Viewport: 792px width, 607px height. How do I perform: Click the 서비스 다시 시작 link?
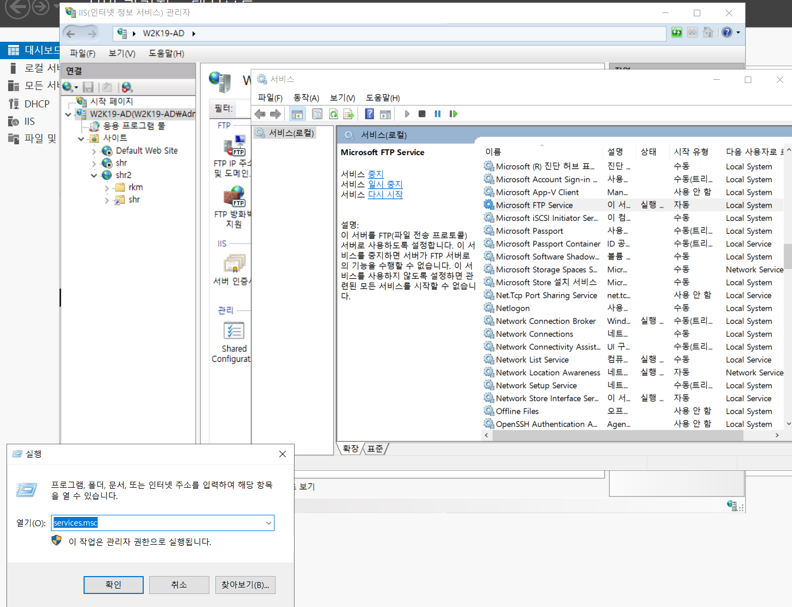385,194
